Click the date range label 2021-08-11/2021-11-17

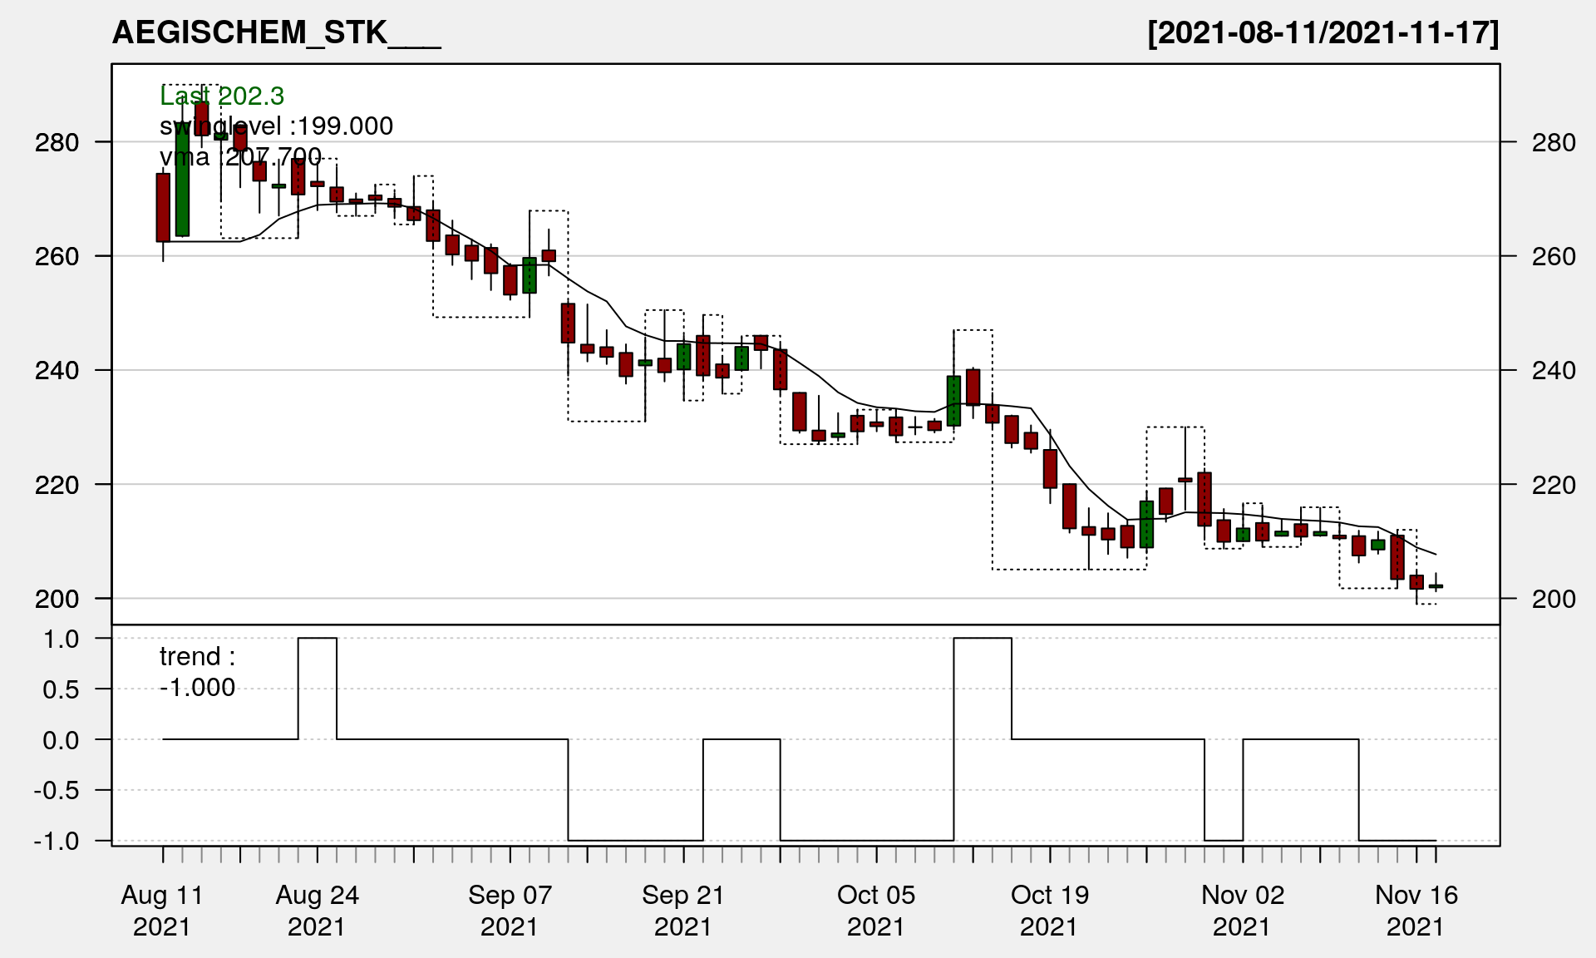click(1323, 32)
